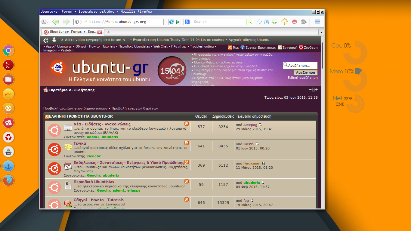Go to Firefox home page icon
The width and height of the screenshot is (411, 231).
284,22
